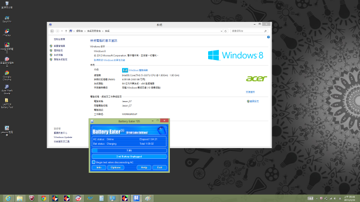360x202 pixels.
Task: Enable Begin test when disconnecting AC
Action: [x=94, y=162]
